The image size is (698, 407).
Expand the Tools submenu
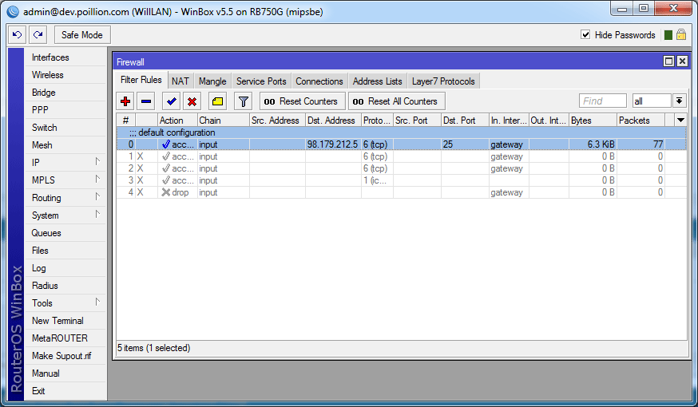97,302
